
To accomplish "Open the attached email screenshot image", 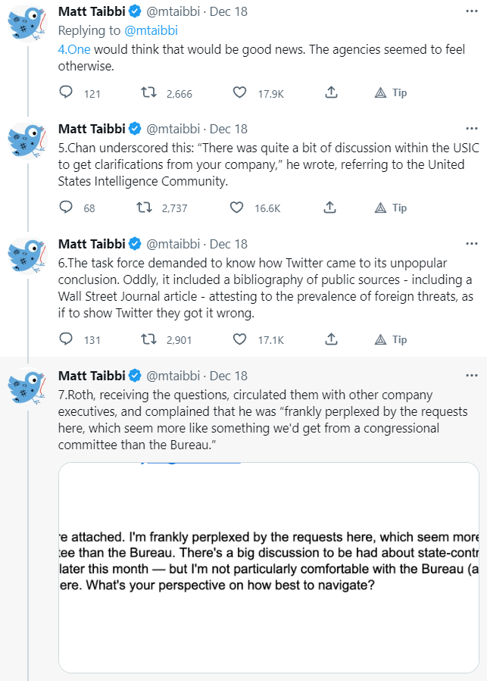I will (x=269, y=567).
